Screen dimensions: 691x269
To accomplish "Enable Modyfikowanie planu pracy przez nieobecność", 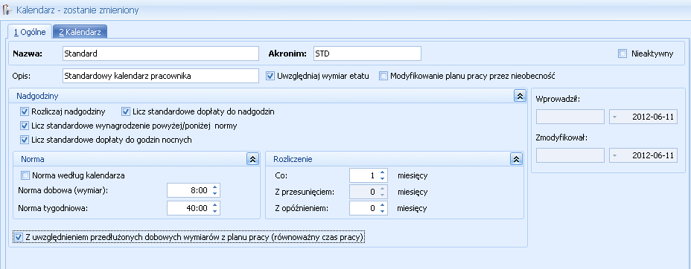I will pos(383,76).
